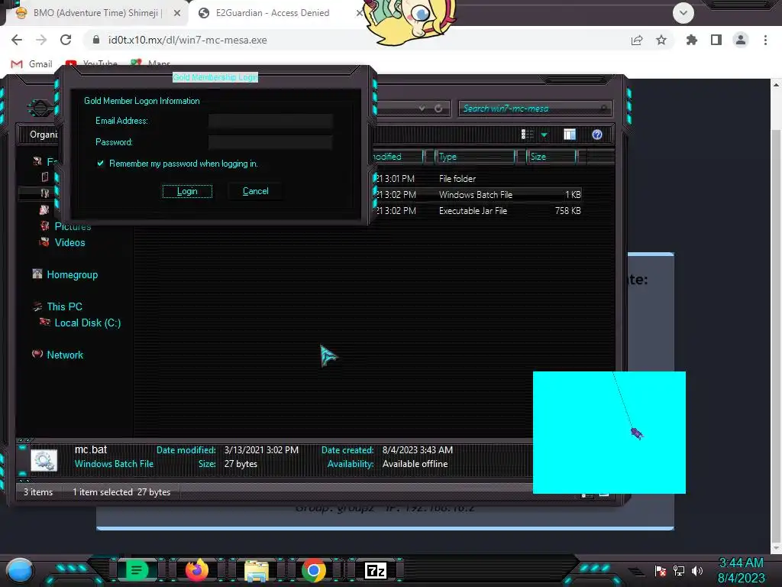782x587 pixels.
Task: Click the Login button in the dialog
Action: coord(187,191)
